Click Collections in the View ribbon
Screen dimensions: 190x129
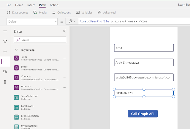tap(61, 12)
